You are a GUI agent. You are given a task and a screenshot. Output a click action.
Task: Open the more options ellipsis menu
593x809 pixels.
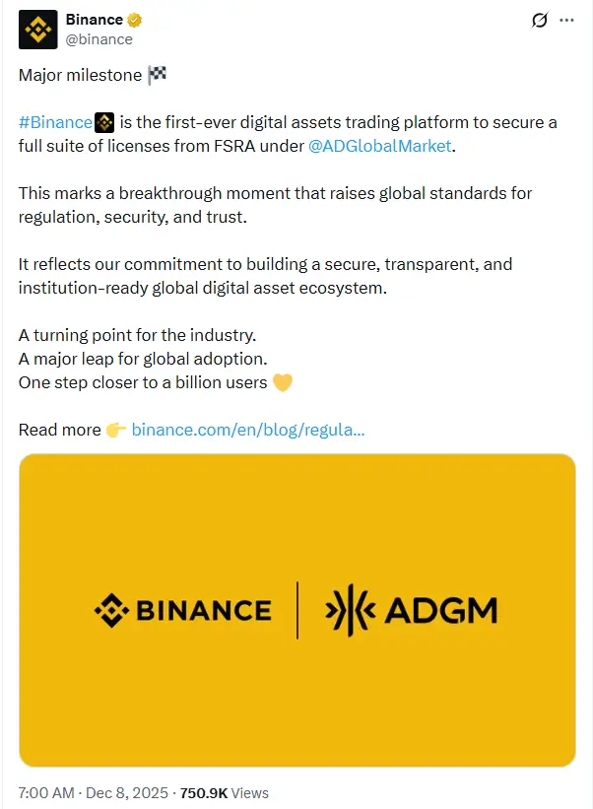567,20
